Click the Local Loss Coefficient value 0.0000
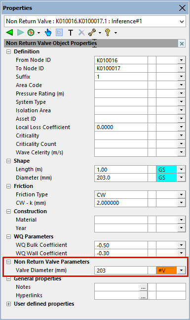Viewport: 190px width, 320px height. coord(121,127)
